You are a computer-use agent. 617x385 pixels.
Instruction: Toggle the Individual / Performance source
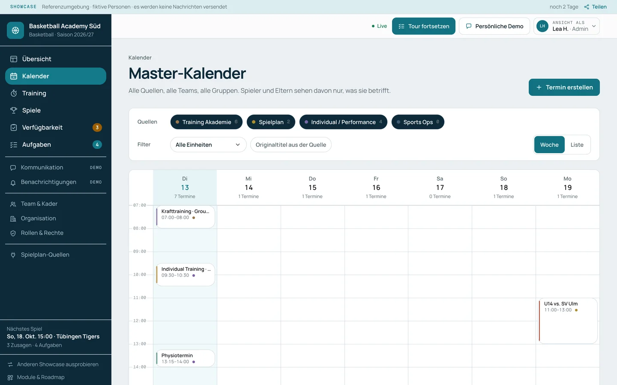tap(343, 122)
